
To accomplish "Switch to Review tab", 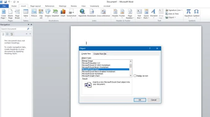I will [74, 6].
